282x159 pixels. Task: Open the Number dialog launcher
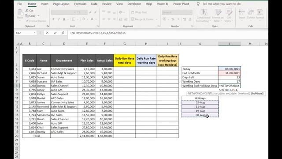(x=192, y=26)
